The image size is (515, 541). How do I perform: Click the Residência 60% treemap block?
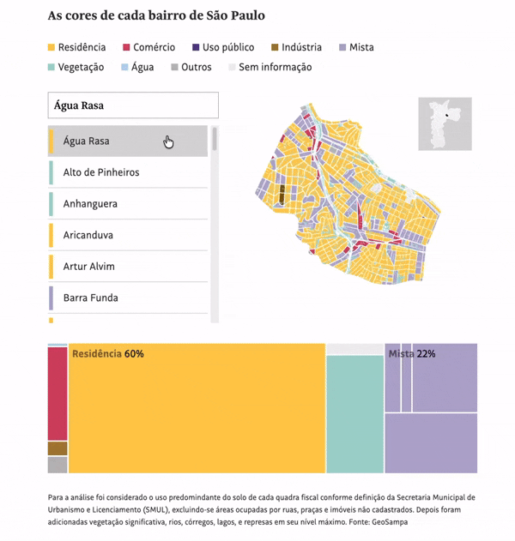[x=197, y=408]
